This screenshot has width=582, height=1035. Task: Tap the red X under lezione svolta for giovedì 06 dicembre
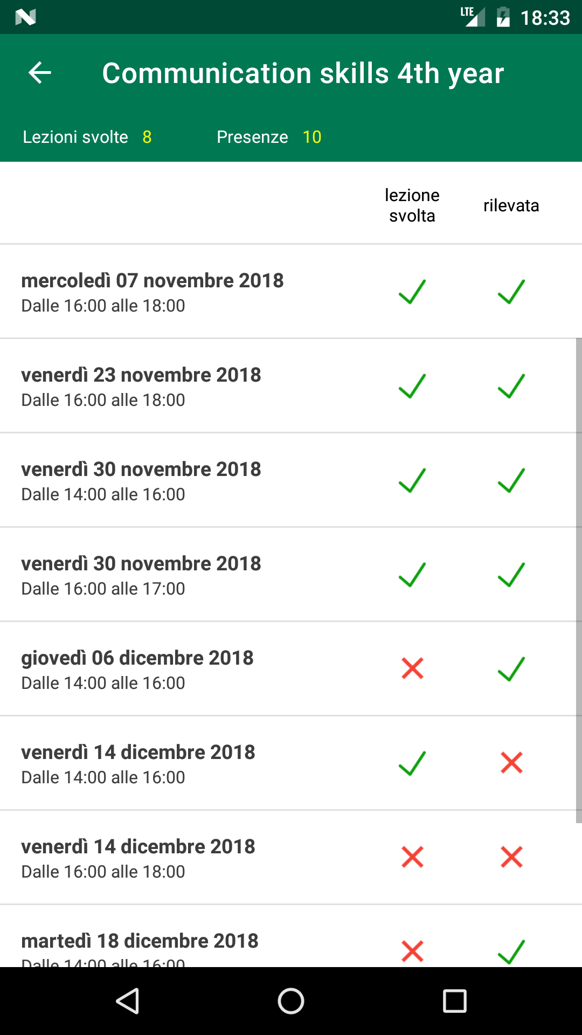click(x=412, y=668)
